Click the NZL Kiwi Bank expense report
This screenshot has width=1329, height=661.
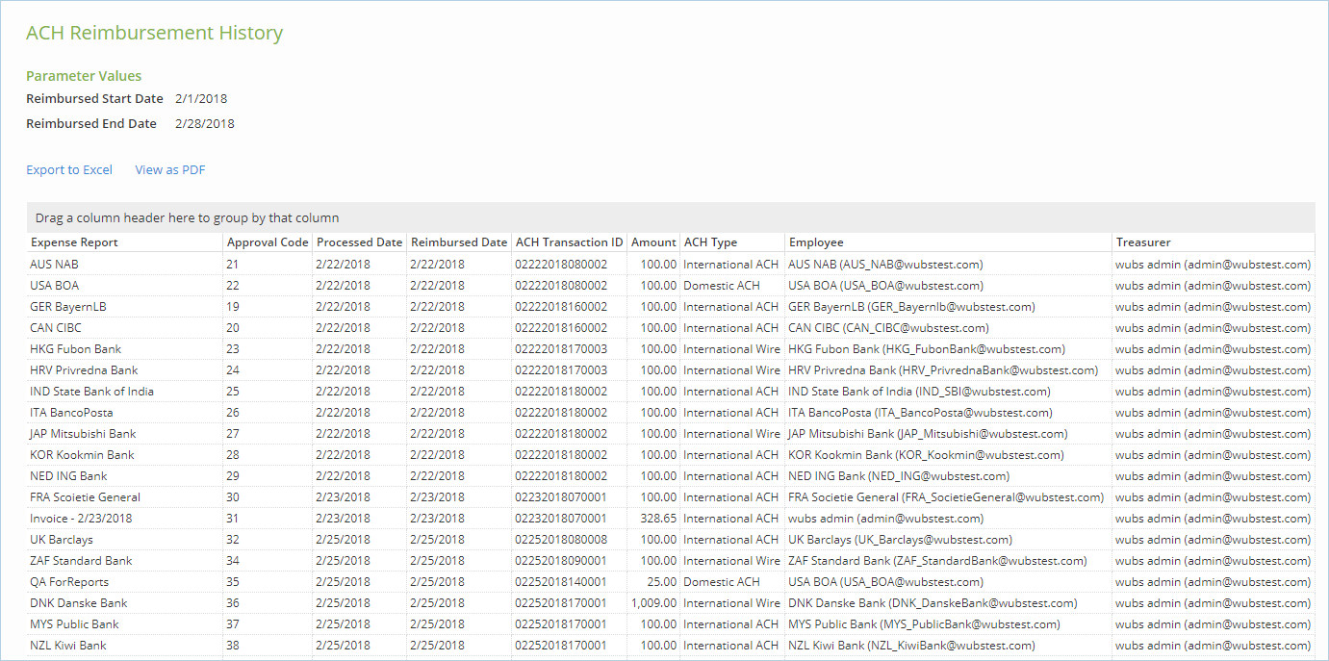click(x=68, y=646)
